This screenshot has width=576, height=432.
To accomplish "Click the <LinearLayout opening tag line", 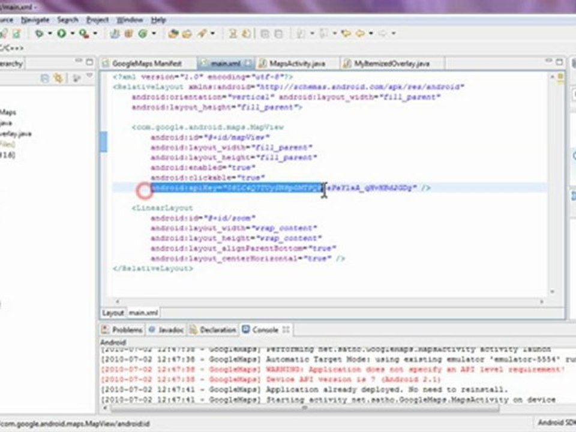I will coord(163,208).
